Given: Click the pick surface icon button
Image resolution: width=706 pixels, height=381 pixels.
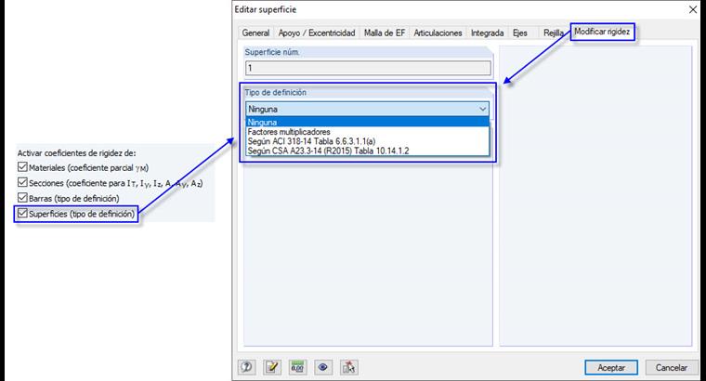Looking at the screenshot, I should (349, 367).
